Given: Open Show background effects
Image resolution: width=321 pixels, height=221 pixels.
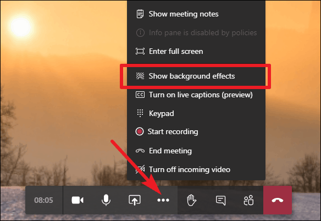Looking at the screenshot, I should 196,76.
